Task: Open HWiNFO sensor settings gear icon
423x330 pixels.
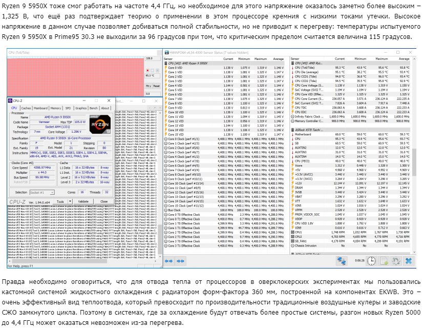Action: tap(396, 261)
